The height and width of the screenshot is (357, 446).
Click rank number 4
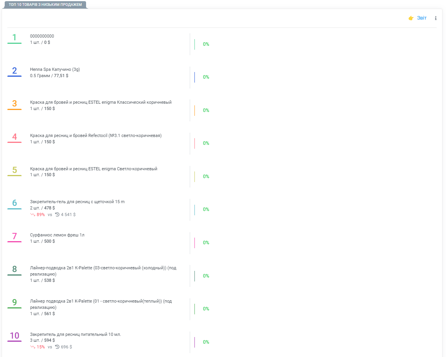pyautogui.click(x=14, y=137)
